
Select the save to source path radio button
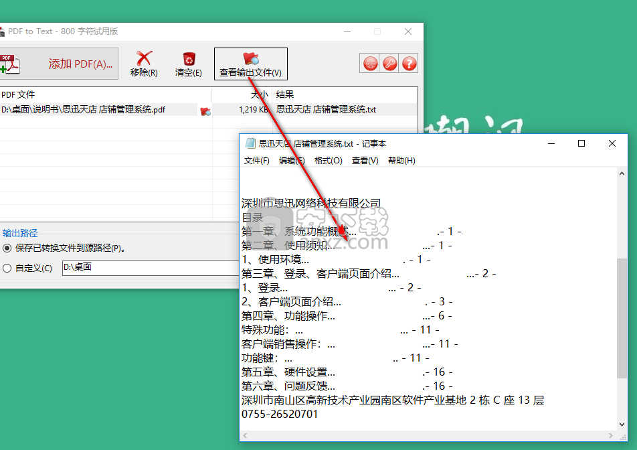click(x=7, y=248)
